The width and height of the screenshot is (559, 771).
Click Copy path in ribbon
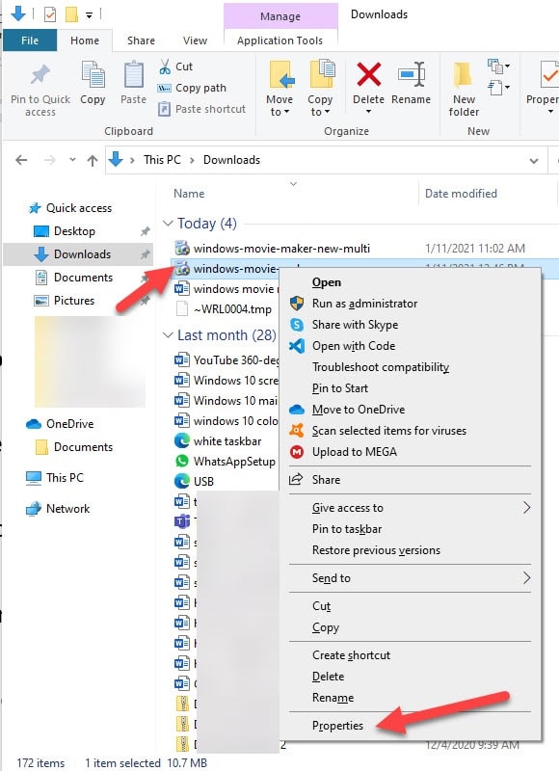click(x=192, y=88)
